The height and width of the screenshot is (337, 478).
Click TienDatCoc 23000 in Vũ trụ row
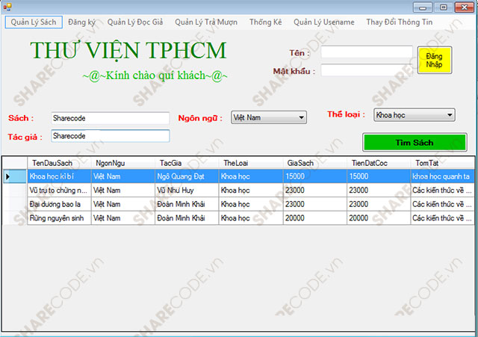(379, 191)
